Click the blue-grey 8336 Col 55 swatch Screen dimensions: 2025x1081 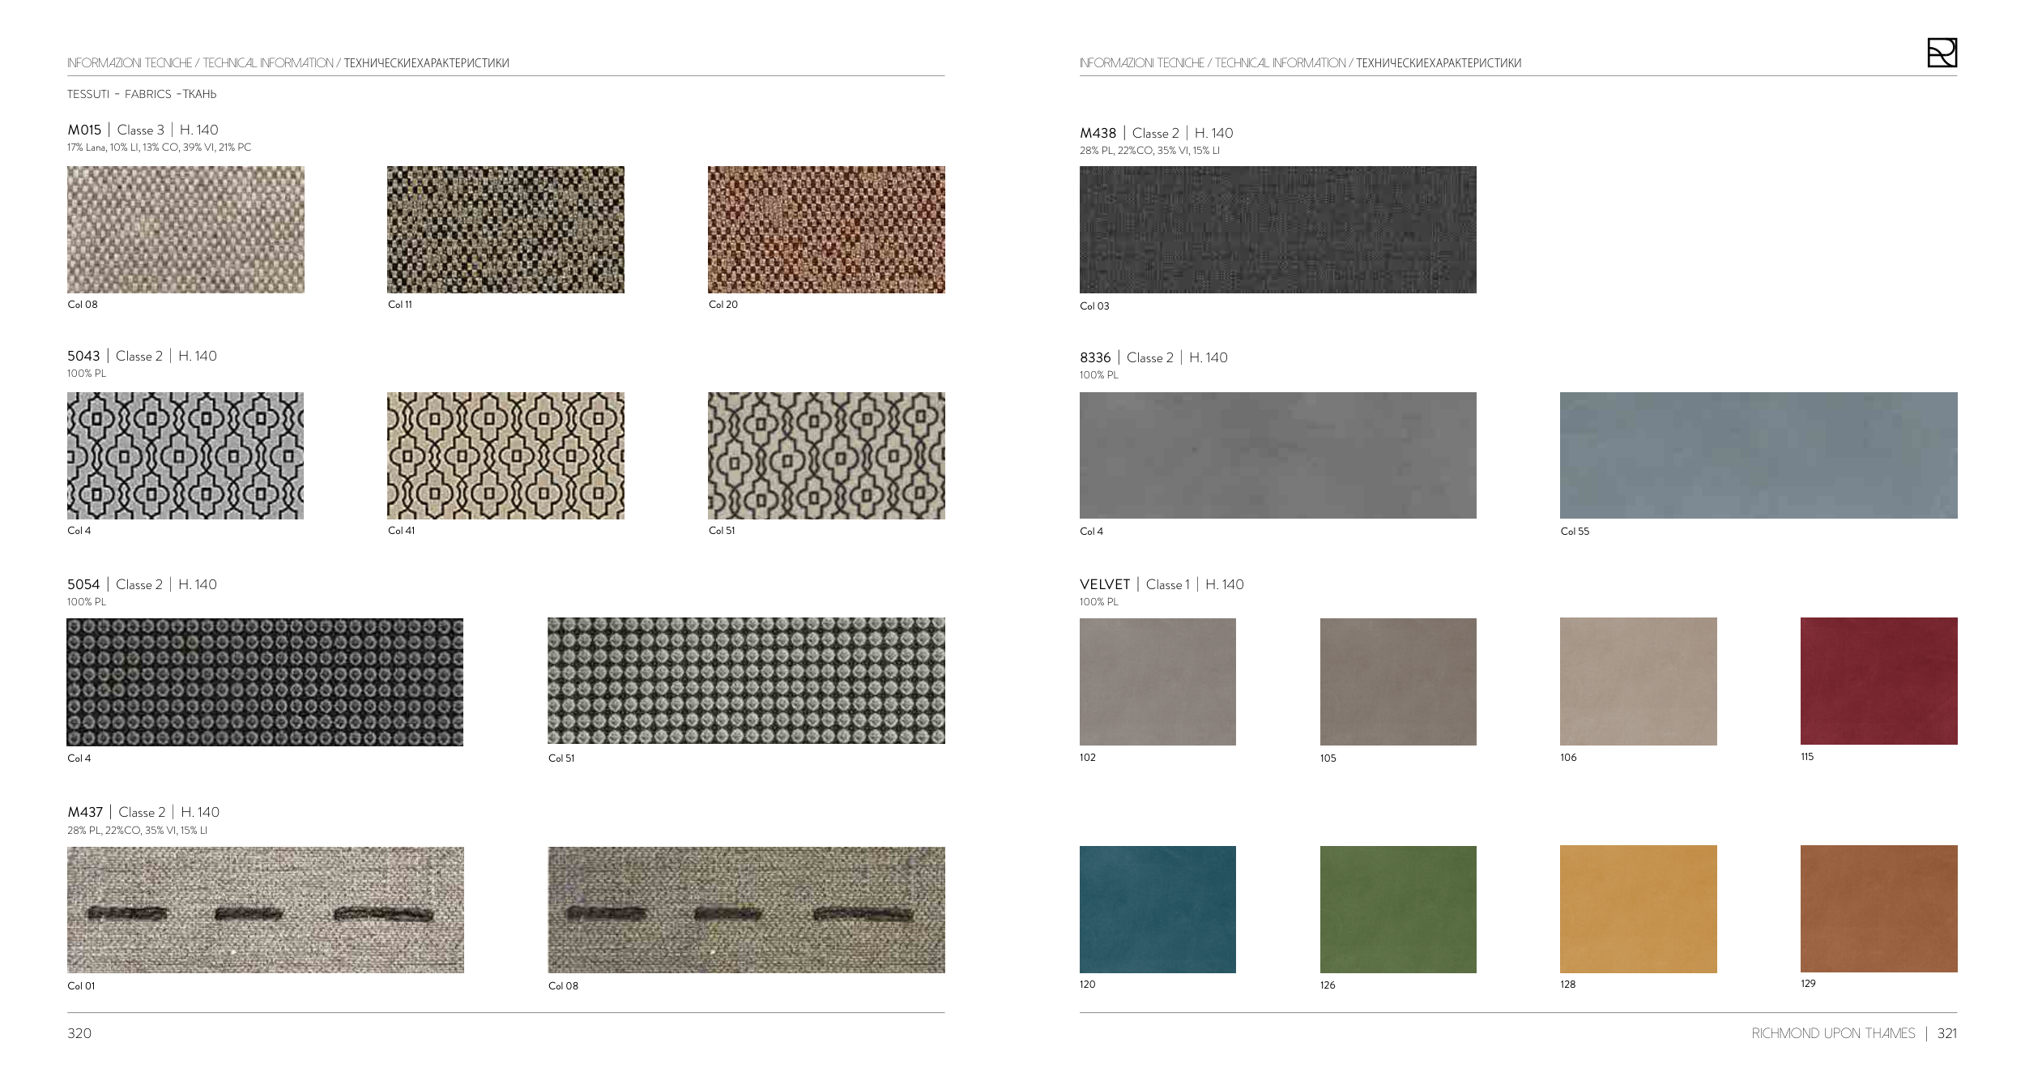(x=1759, y=455)
